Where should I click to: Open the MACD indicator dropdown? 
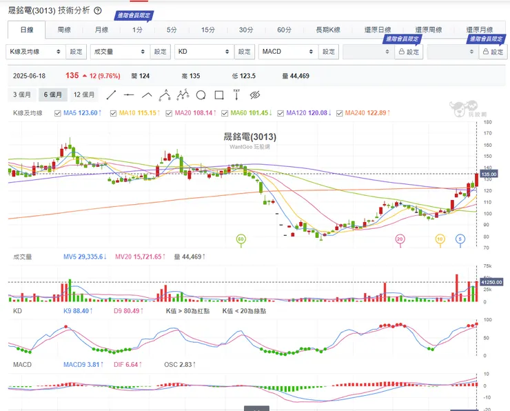pos(289,52)
